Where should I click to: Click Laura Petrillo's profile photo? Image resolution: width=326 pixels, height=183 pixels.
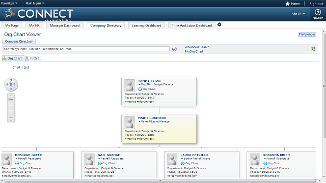coord(172,160)
